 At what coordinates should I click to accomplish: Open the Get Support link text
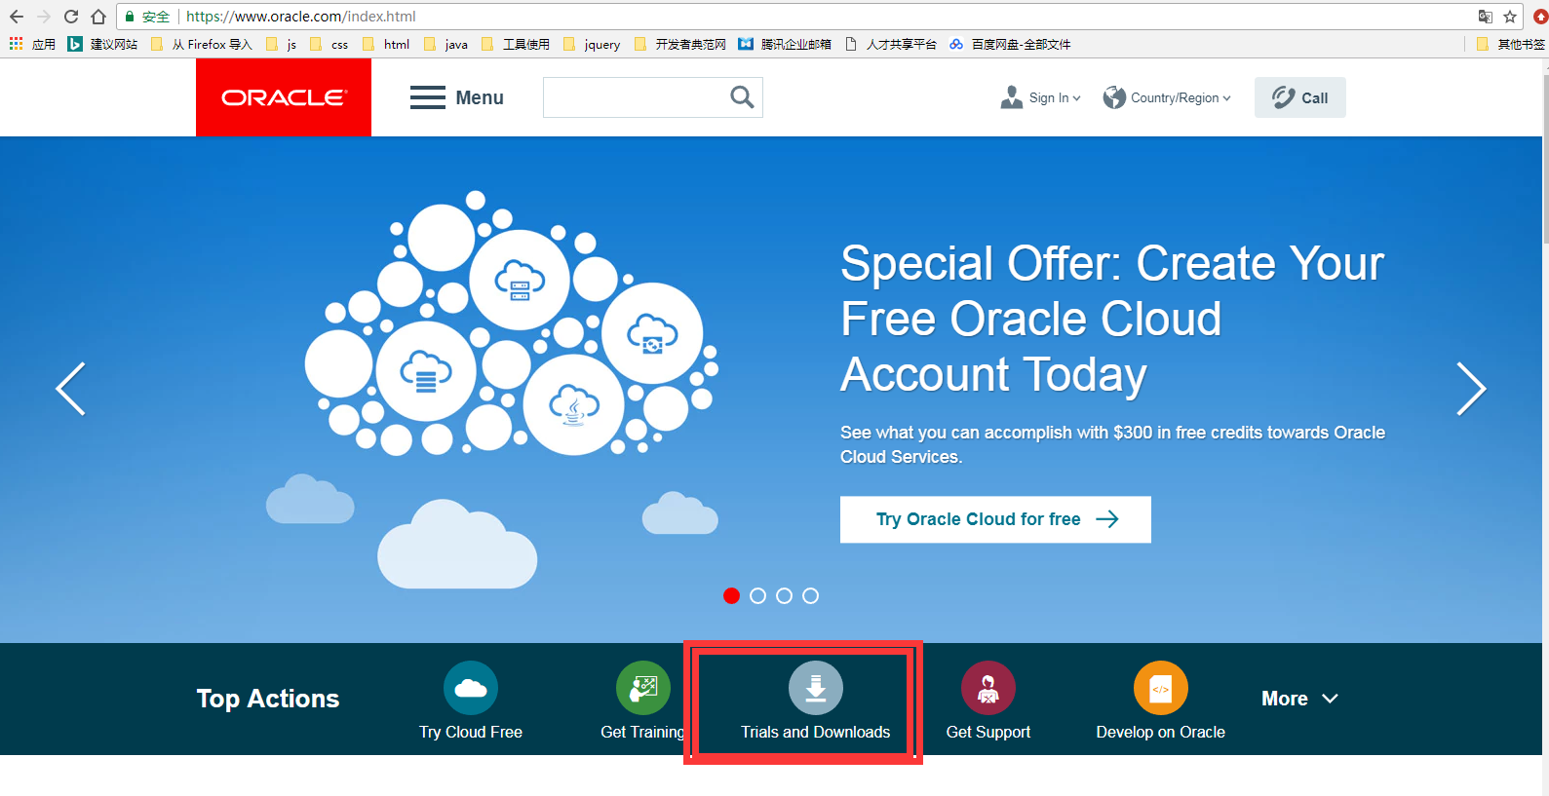click(x=988, y=732)
